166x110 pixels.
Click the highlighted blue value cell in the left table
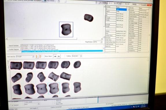121,10
